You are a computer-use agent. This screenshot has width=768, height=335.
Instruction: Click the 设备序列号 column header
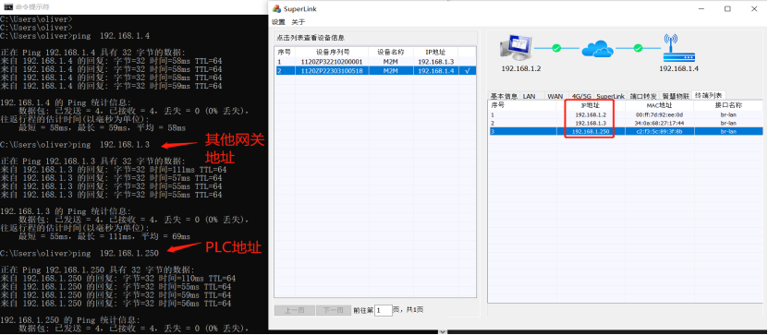pyautogui.click(x=332, y=52)
